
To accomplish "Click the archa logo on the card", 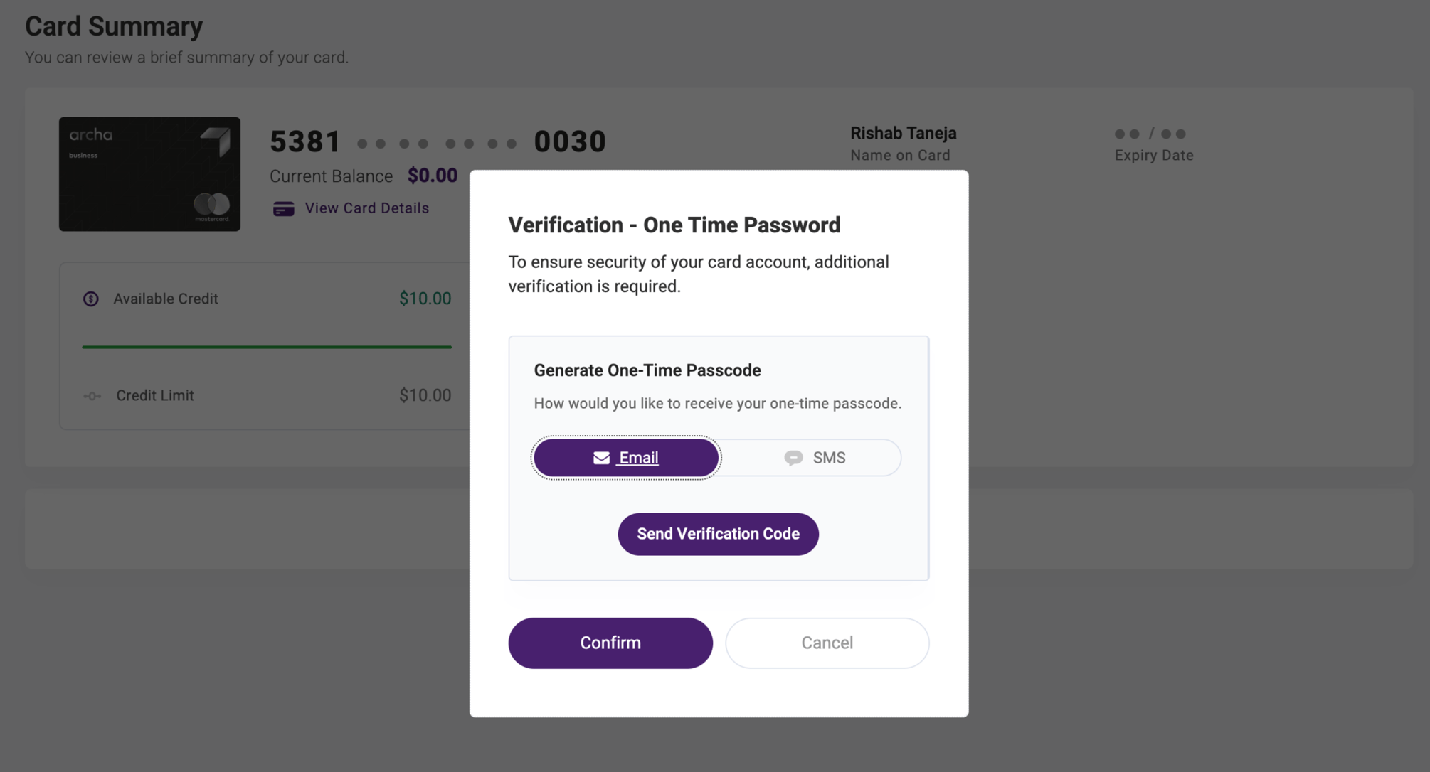I will pyautogui.click(x=90, y=134).
